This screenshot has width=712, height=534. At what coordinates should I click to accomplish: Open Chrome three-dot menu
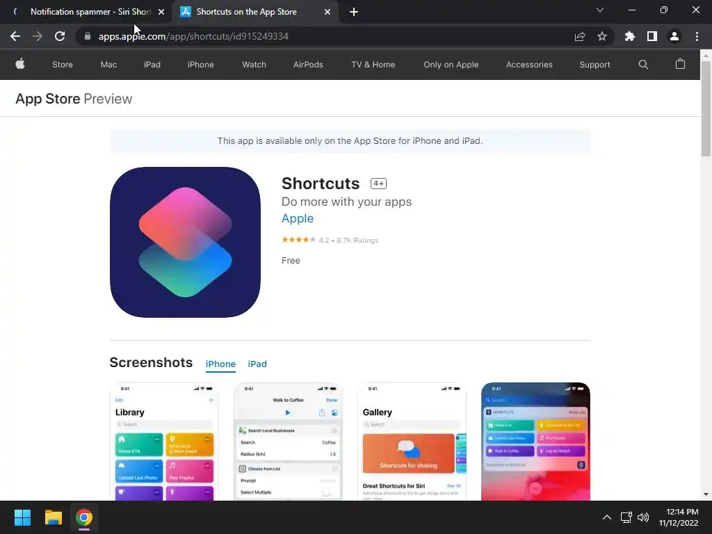point(697,36)
